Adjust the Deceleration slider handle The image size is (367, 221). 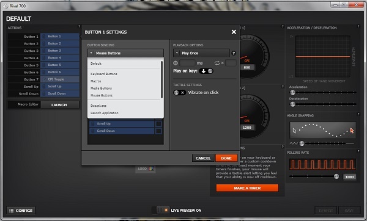pos(292,104)
